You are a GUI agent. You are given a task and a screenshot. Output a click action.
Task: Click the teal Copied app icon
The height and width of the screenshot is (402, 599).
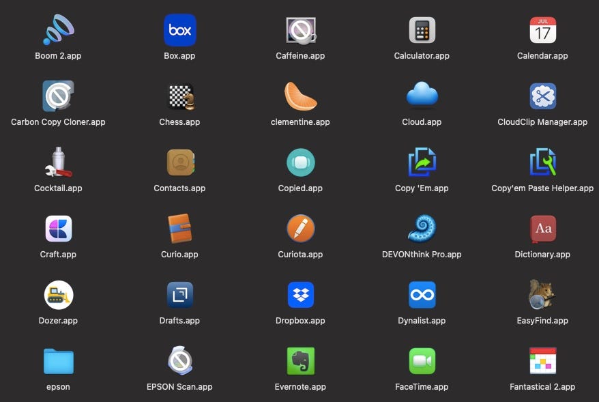point(301,162)
